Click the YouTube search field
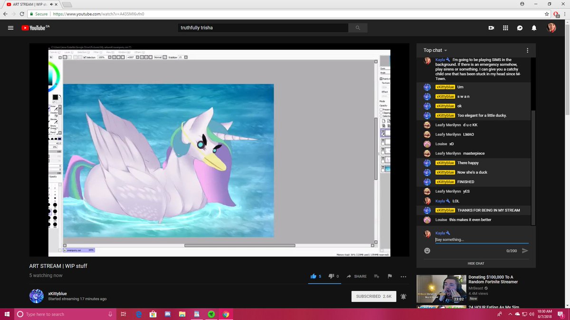This screenshot has height=320, width=570. pyautogui.click(x=263, y=28)
